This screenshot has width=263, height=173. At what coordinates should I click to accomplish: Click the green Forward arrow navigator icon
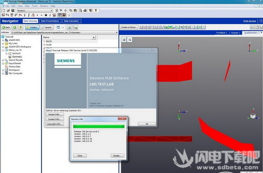pos(15,27)
